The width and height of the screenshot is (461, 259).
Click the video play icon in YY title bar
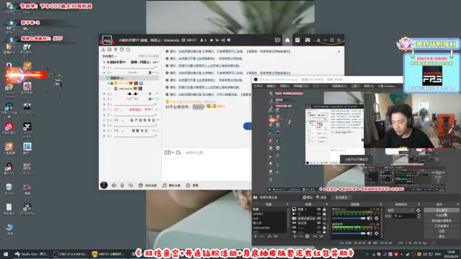pyautogui.click(x=277, y=40)
